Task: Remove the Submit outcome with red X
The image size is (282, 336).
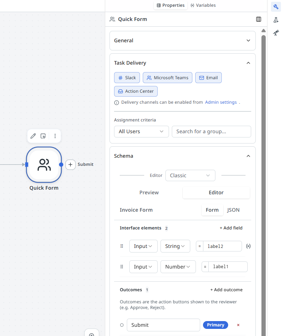Action: click(x=238, y=325)
